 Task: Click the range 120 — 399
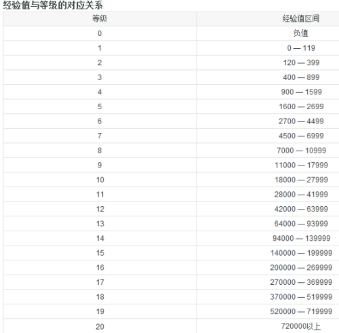(301, 62)
